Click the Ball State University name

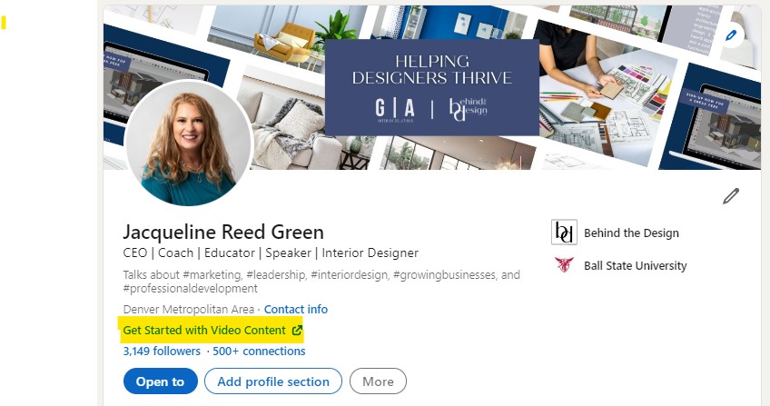point(635,265)
